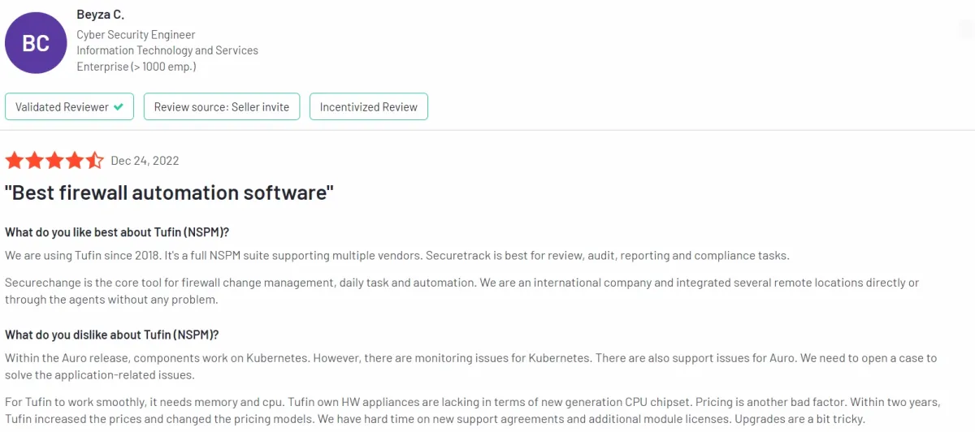
Task: Click Information Technology and Services text
Action: pyautogui.click(x=167, y=50)
